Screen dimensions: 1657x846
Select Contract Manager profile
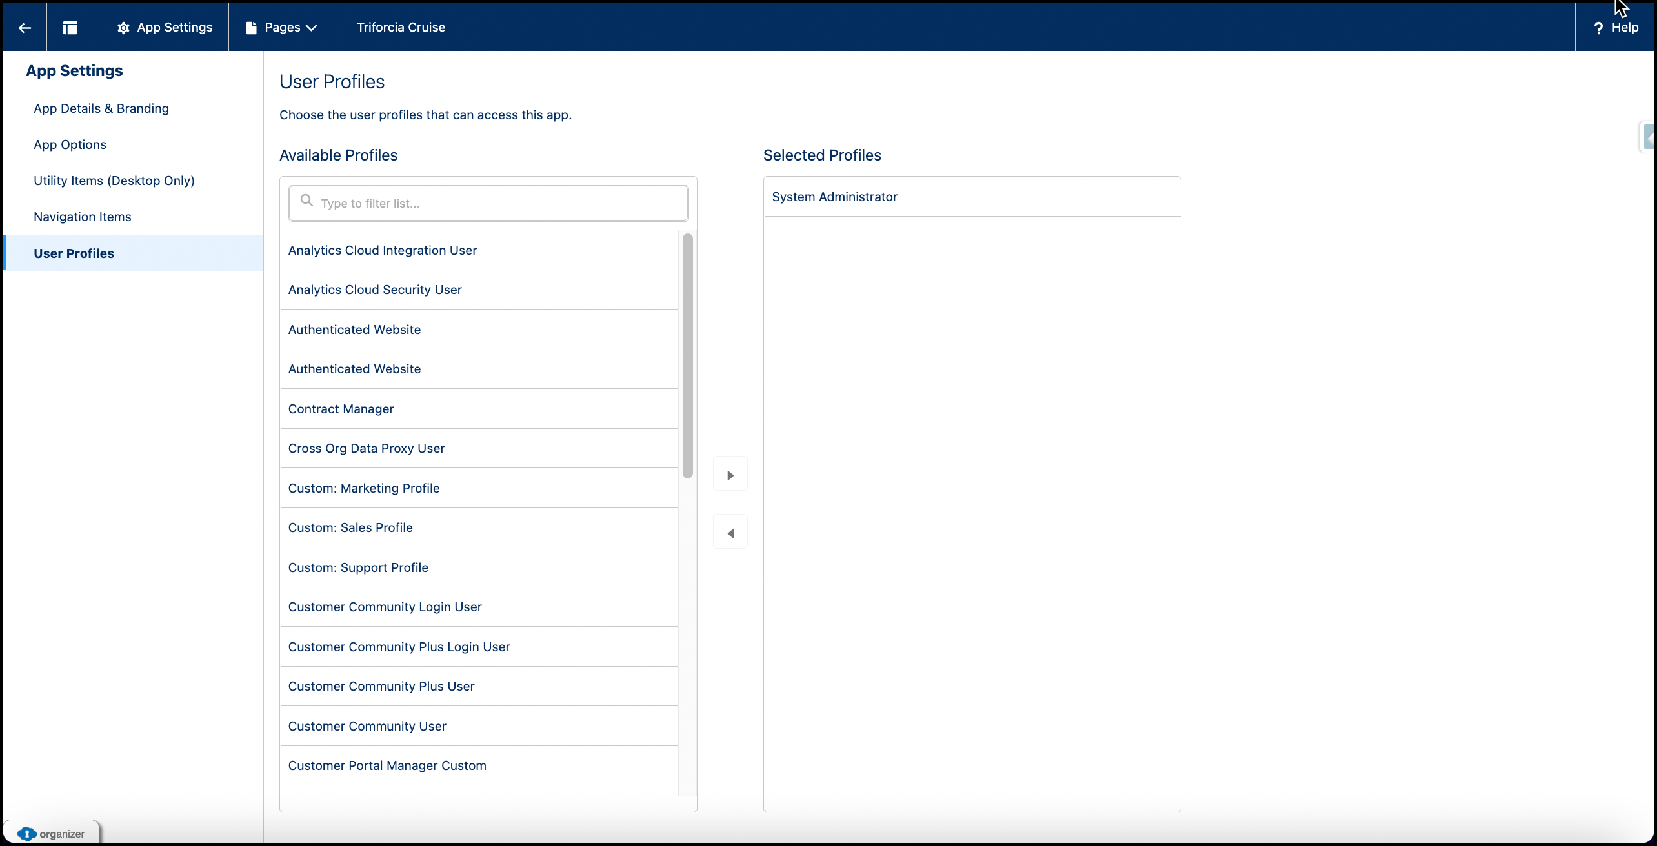tap(479, 409)
